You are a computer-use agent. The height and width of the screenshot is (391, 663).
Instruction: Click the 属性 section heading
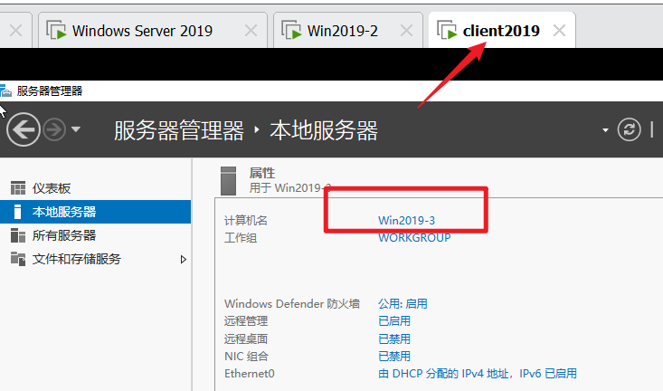tap(262, 173)
